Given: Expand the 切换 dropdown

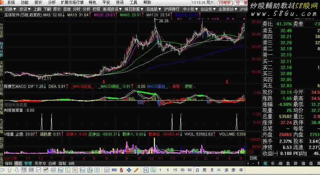Looking at the screenshot, I should click(10, 9).
